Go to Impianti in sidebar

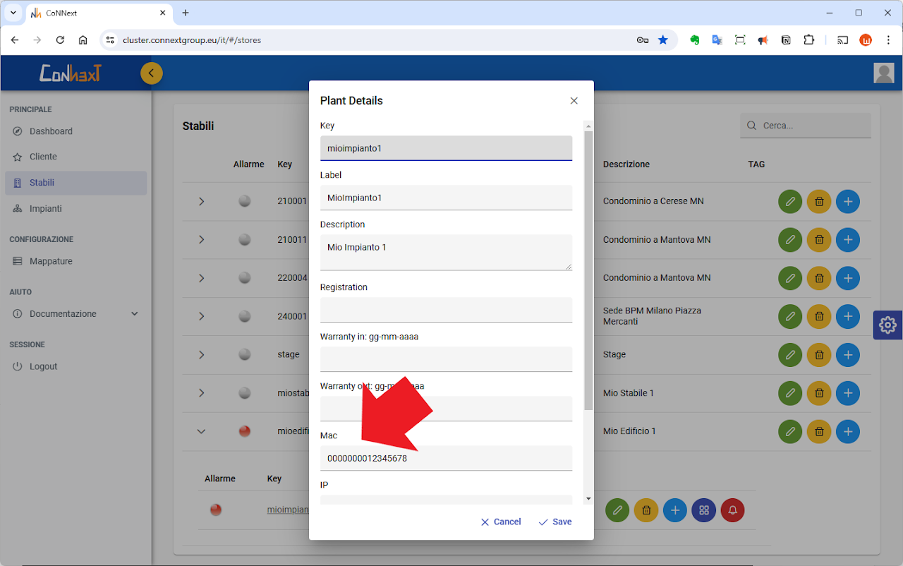46,209
